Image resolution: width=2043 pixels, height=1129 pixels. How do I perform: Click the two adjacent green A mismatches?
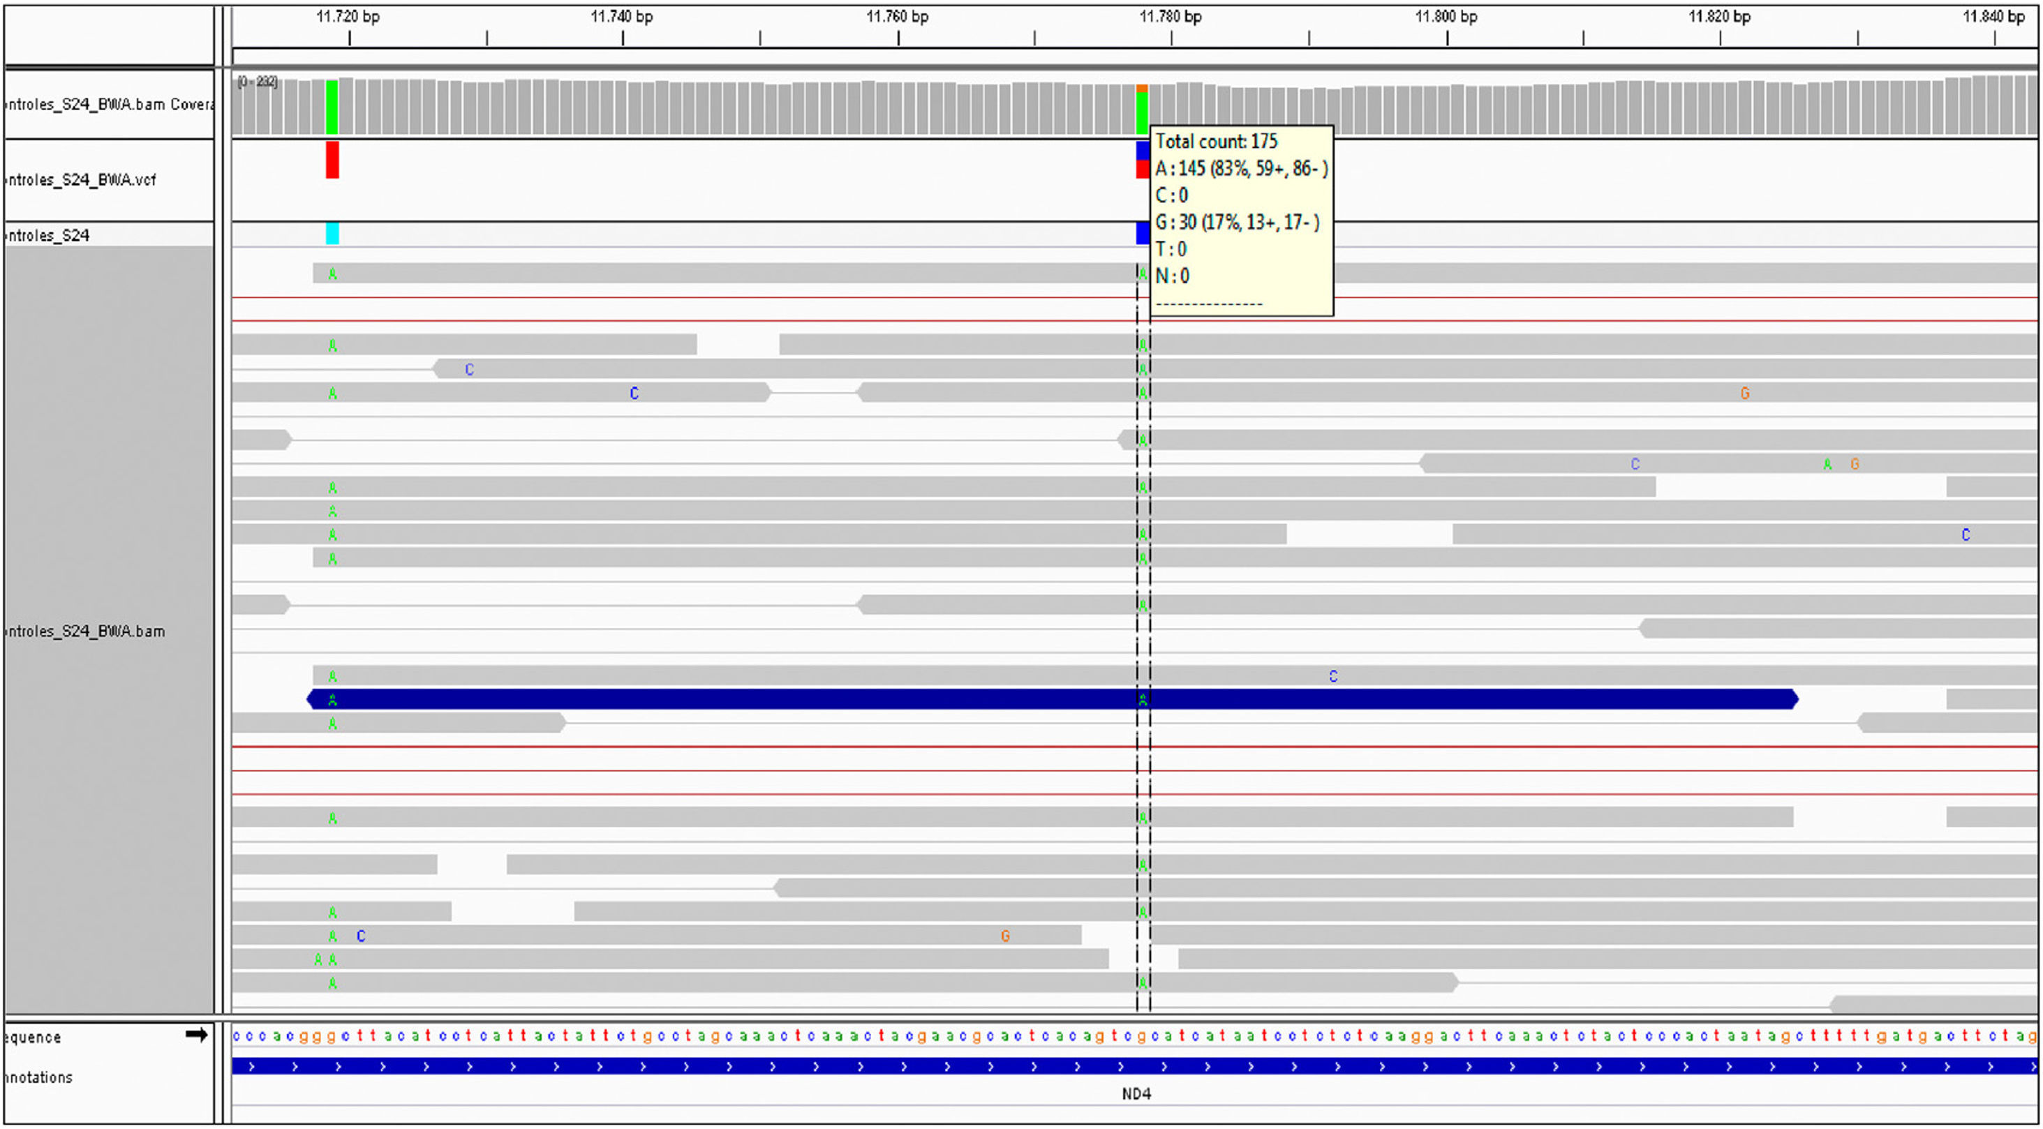325,959
